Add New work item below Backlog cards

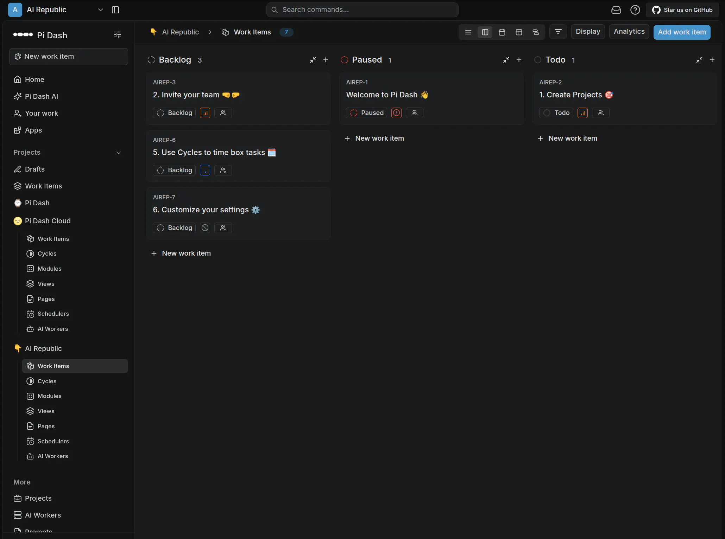click(x=181, y=253)
